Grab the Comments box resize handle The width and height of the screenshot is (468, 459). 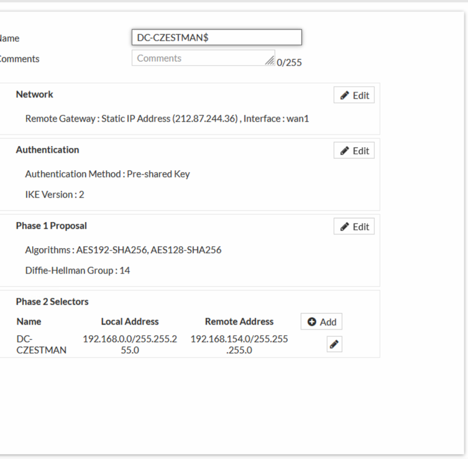270,61
